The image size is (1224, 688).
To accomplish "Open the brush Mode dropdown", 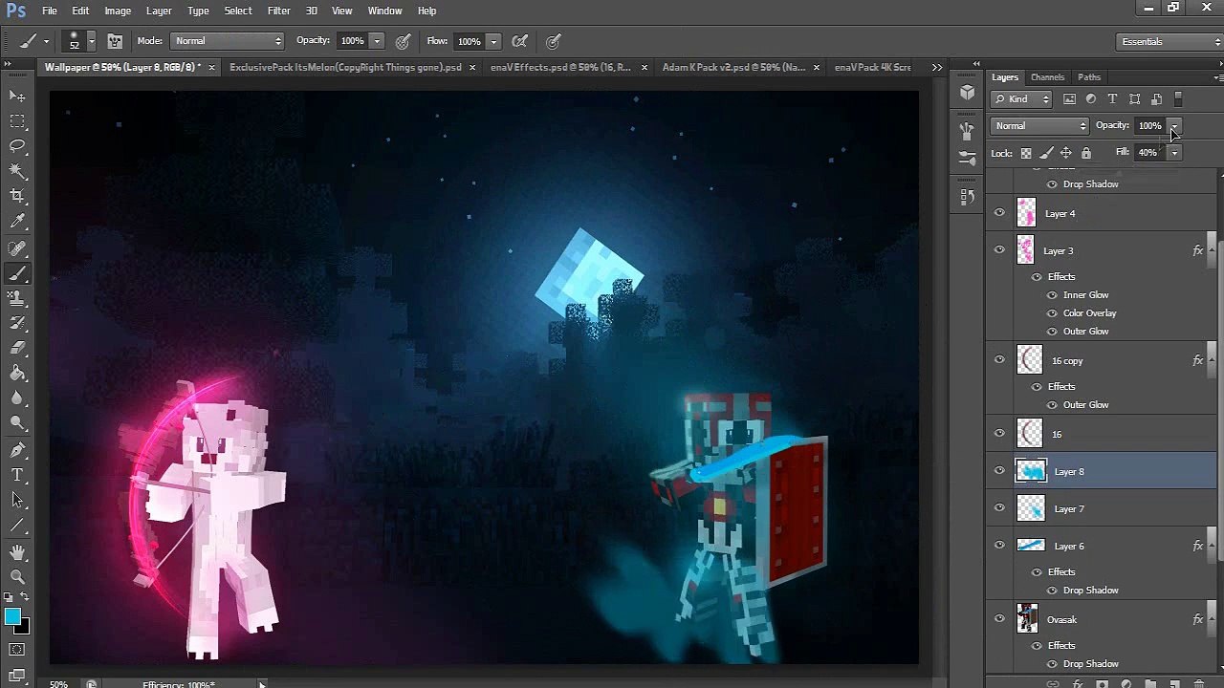I will tap(227, 41).
